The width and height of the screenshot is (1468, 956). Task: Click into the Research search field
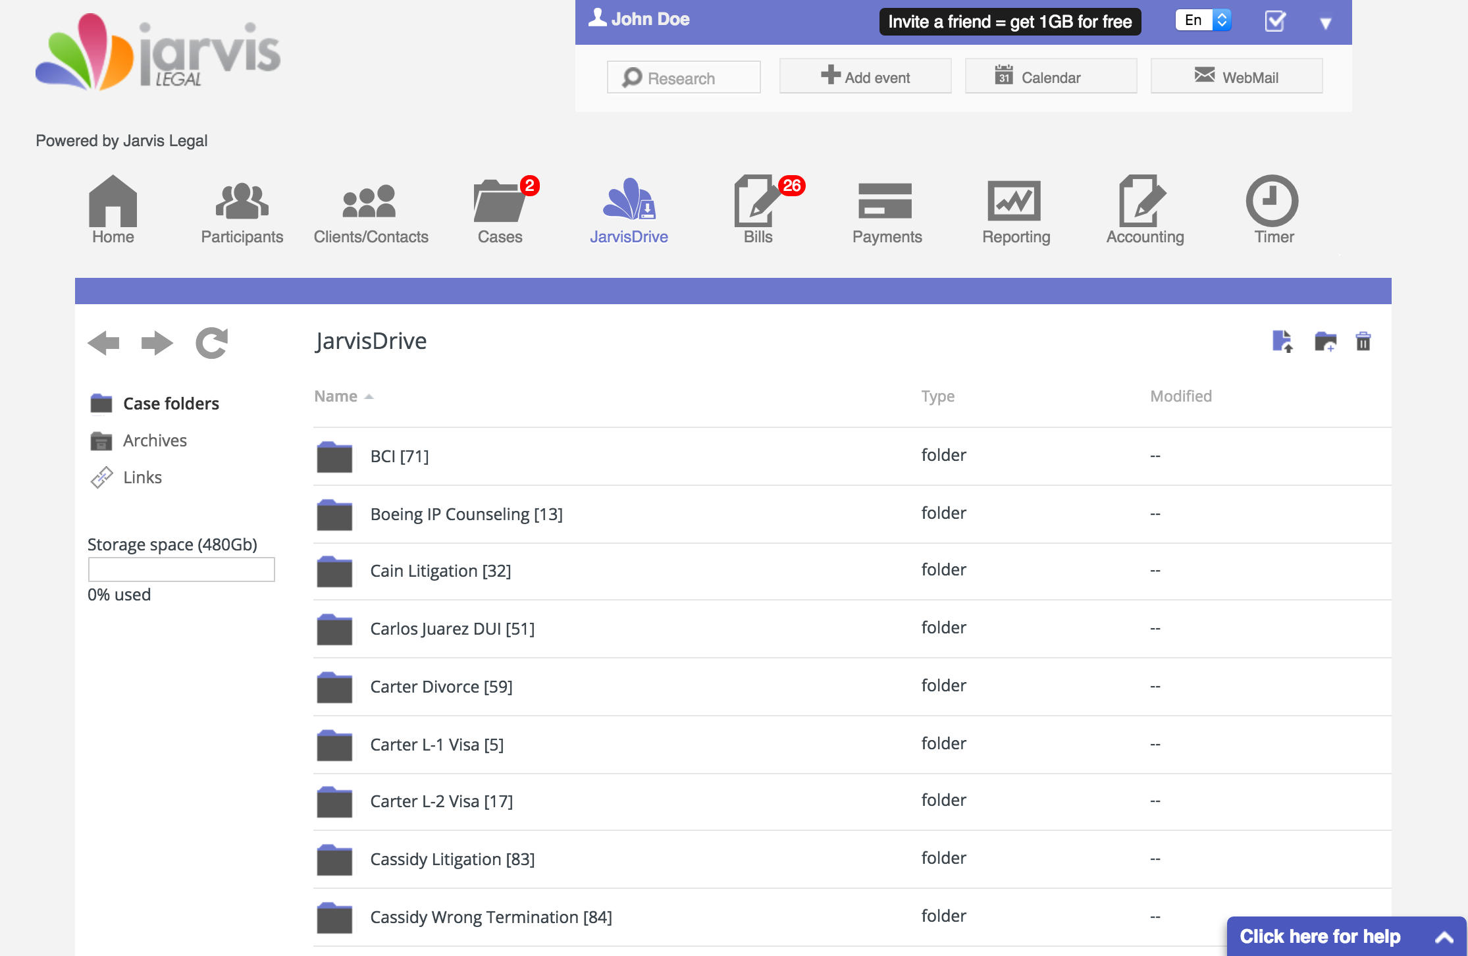[683, 78]
